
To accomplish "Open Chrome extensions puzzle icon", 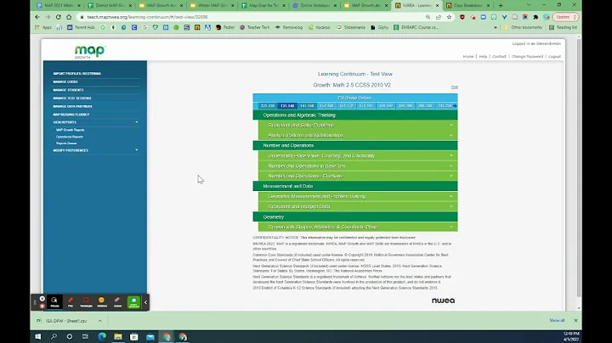I will pyautogui.click(x=535, y=17).
